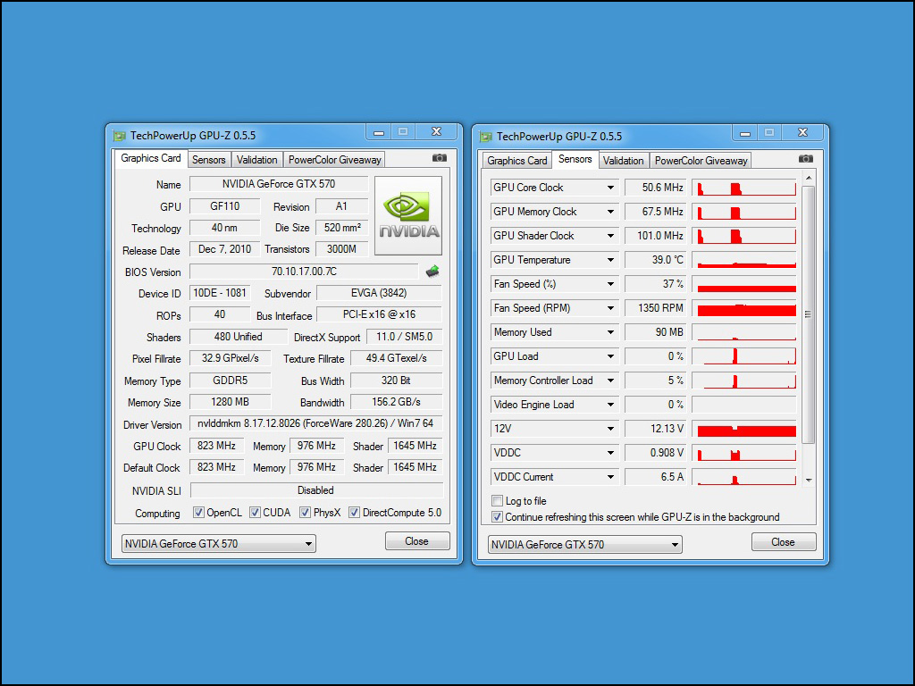Click the 12V history graph
The height and width of the screenshot is (686, 915).
coord(744,429)
